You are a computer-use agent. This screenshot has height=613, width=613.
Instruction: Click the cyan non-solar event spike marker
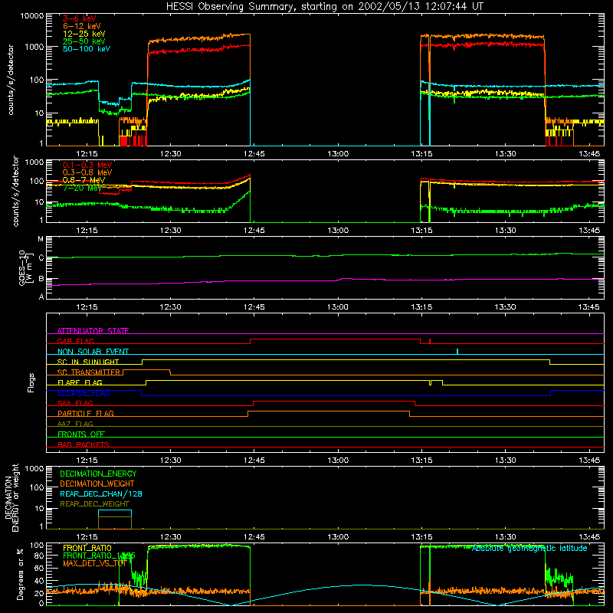pyautogui.click(x=457, y=351)
